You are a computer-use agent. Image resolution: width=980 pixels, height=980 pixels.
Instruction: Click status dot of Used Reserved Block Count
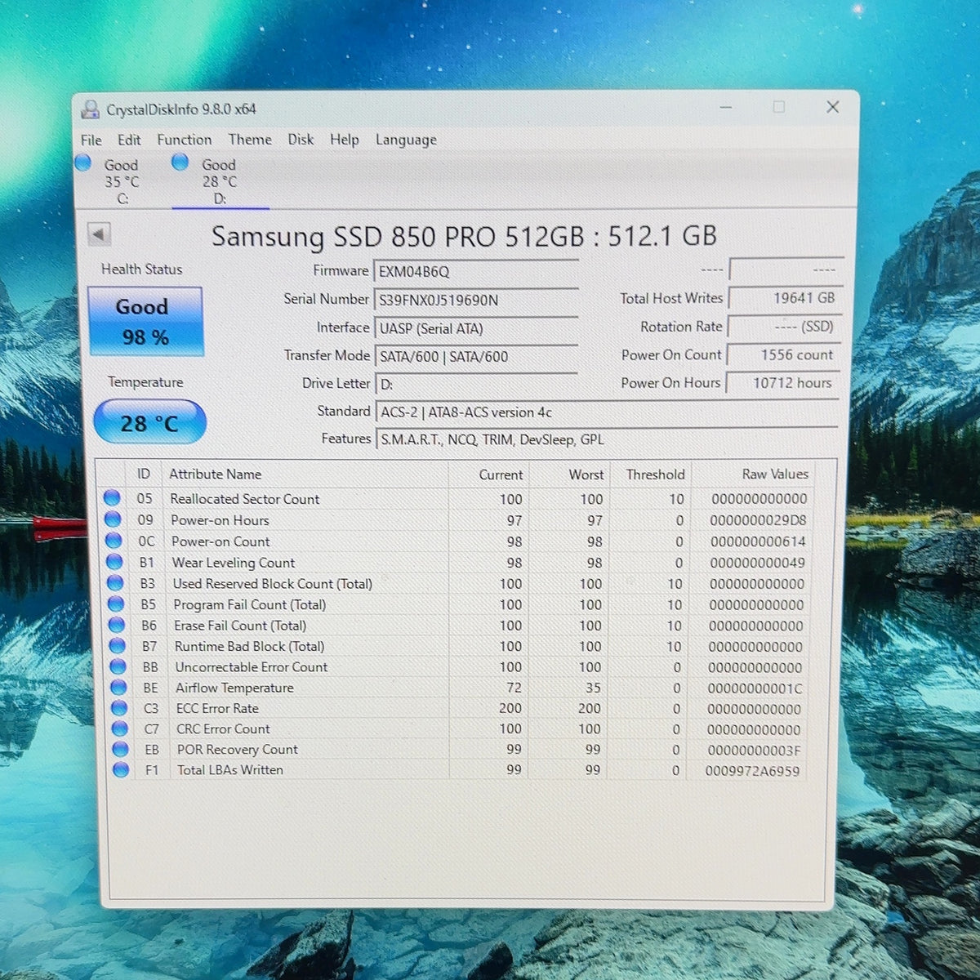click(x=115, y=583)
